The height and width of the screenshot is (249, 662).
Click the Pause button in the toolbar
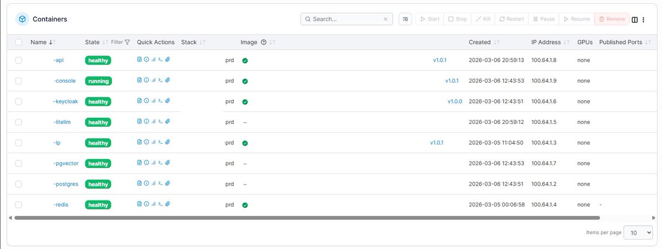tap(543, 19)
